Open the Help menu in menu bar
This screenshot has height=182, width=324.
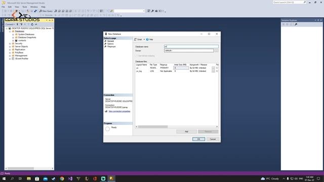click(43, 7)
